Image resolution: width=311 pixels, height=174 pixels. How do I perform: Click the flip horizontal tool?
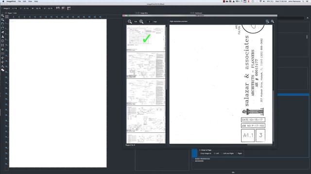pos(2,32)
